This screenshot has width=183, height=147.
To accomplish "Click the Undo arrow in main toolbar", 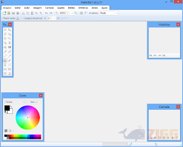I will (x=46, y=13).
